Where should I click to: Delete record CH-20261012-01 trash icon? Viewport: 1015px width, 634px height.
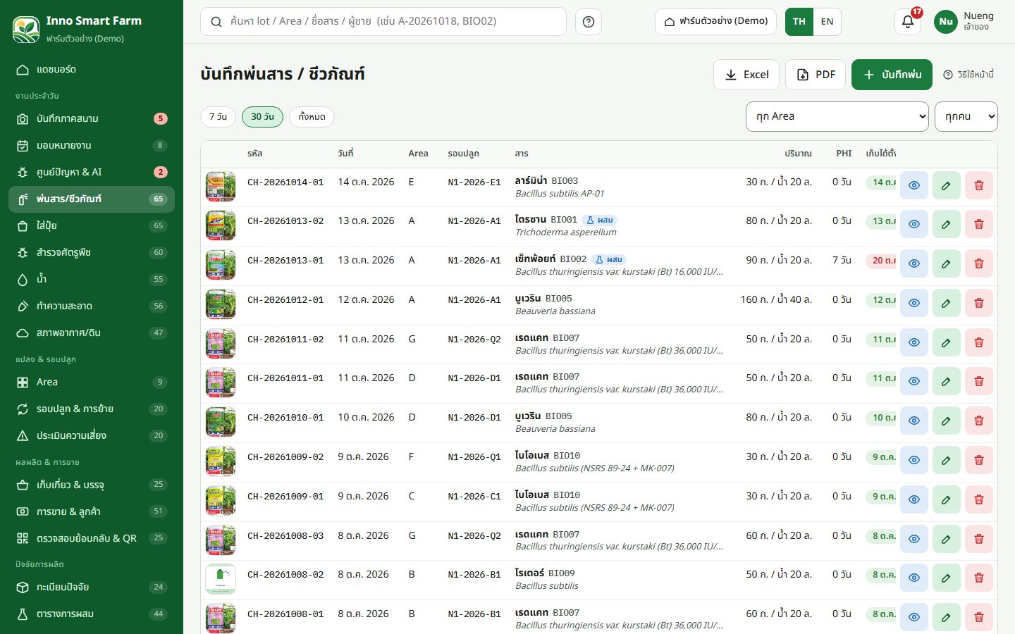[x=979, y=303]
